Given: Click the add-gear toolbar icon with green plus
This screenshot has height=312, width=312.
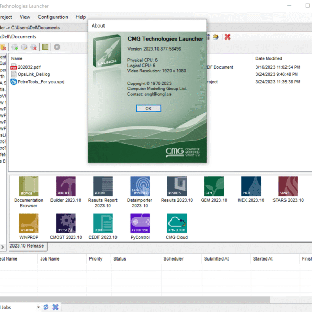Looking at the screenshot, I should pos(15,47).
